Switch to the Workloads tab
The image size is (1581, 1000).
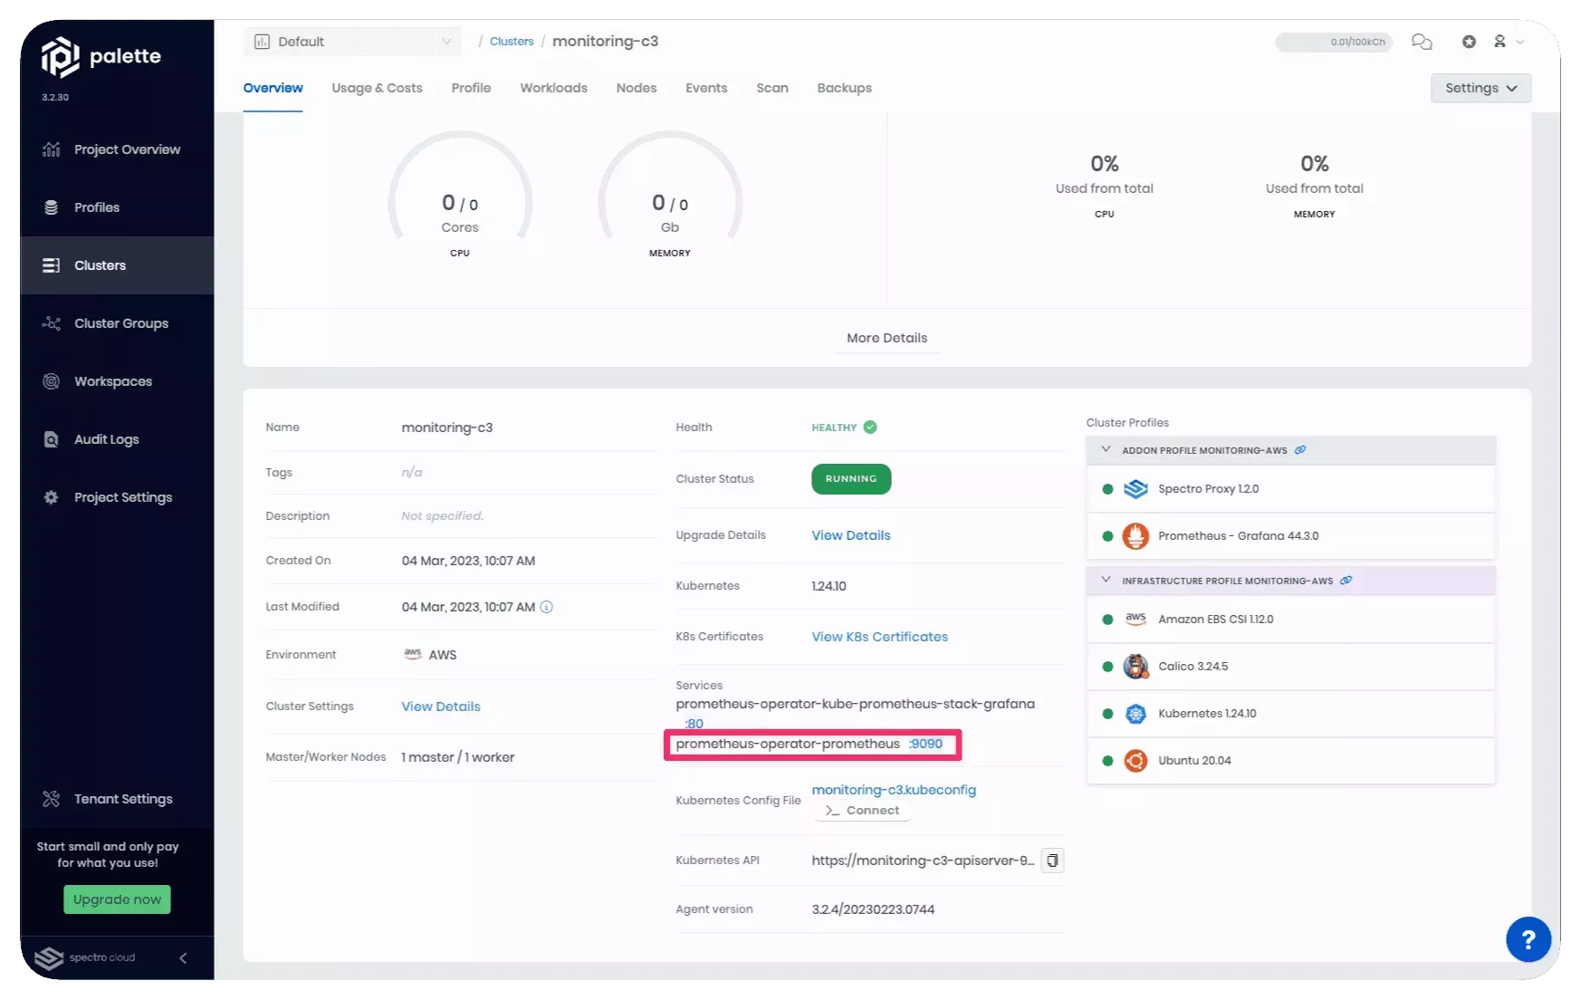point(553,88)
